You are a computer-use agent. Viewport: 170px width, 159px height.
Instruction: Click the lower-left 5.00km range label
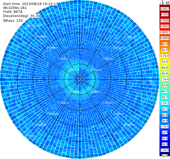[30, 136]
